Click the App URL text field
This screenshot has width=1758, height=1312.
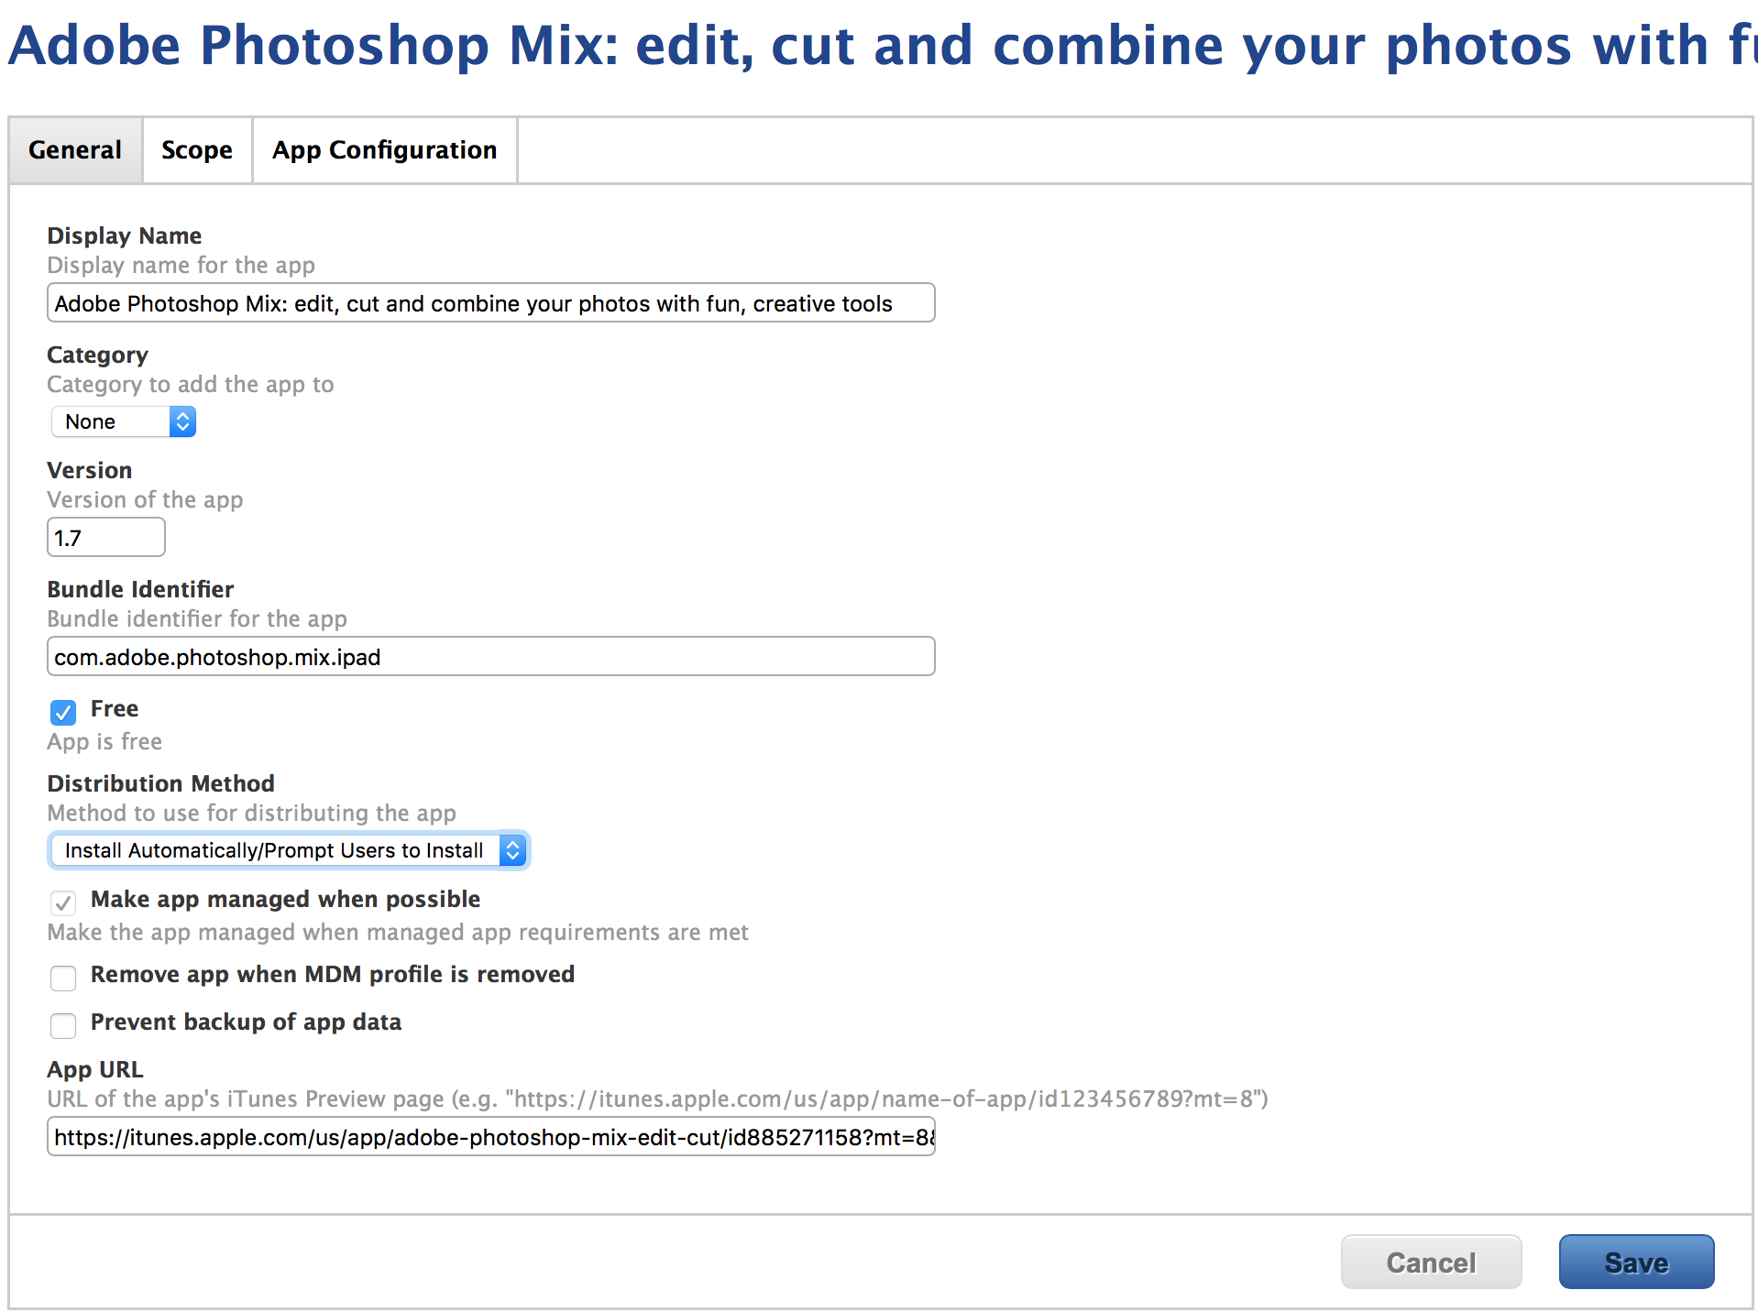point(490,1137)
